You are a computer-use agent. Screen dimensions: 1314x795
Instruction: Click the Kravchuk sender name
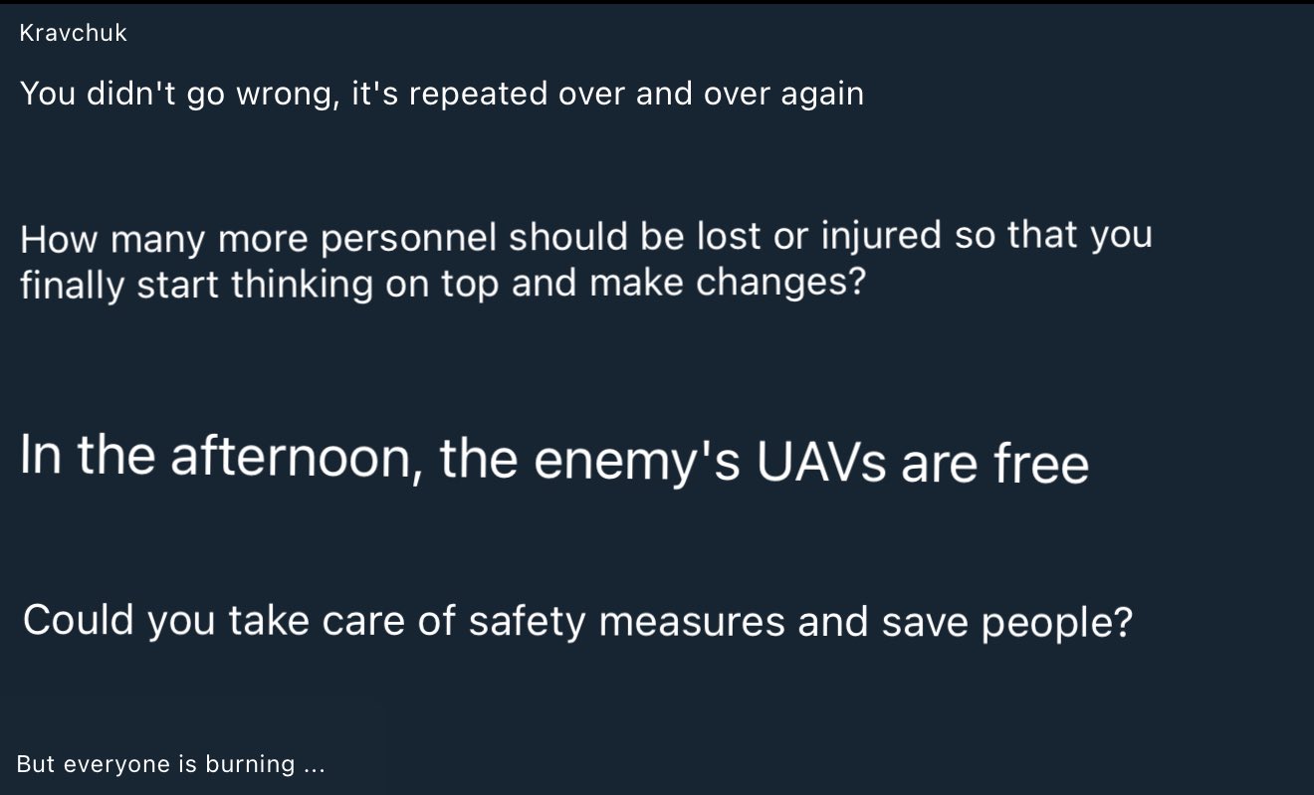pyautogui.click(x=73, y=34)
